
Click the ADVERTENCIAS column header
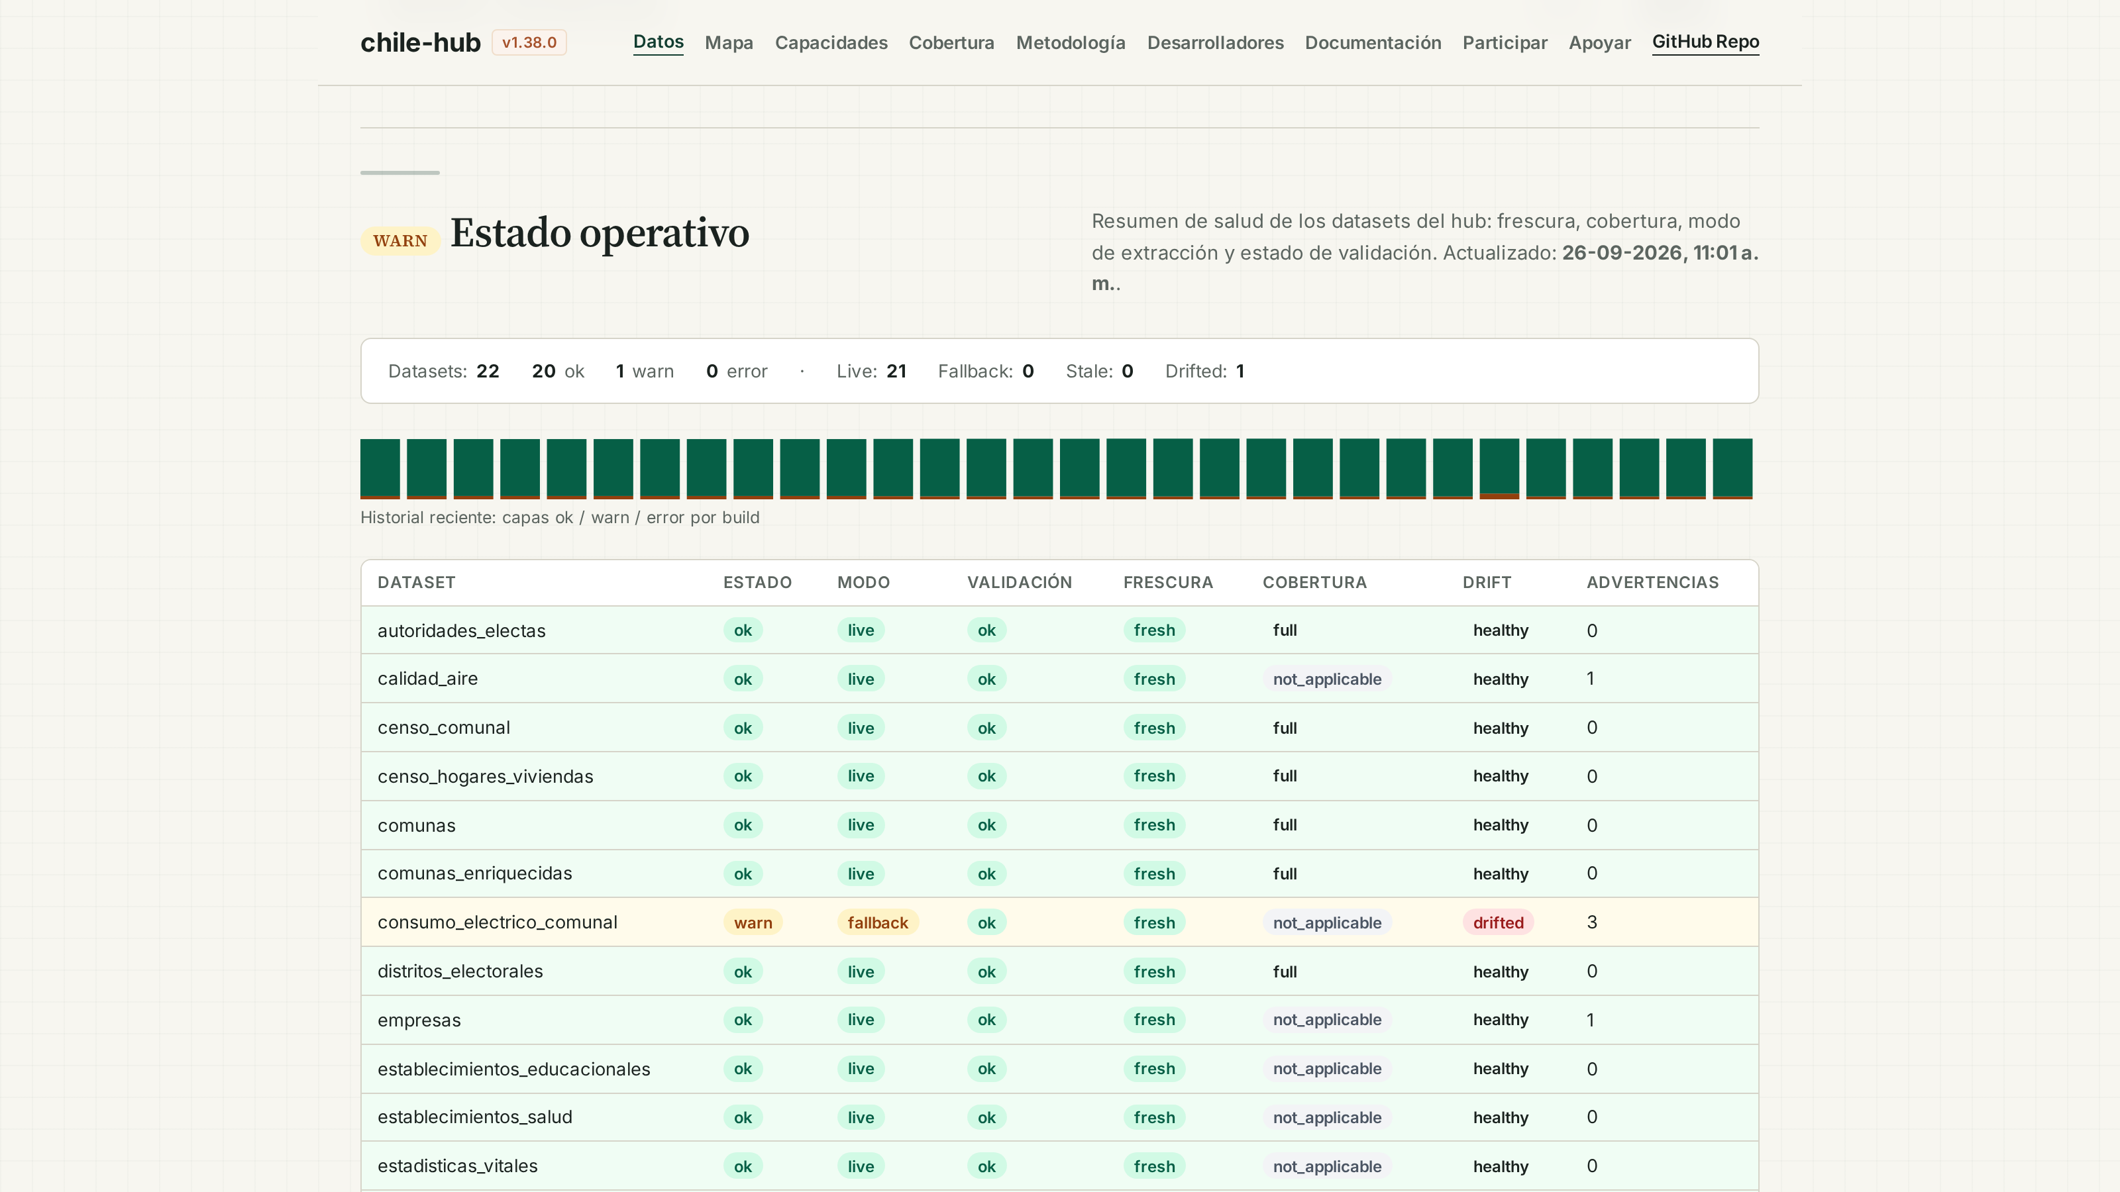pyautogui.click(x=1652, y=583)
